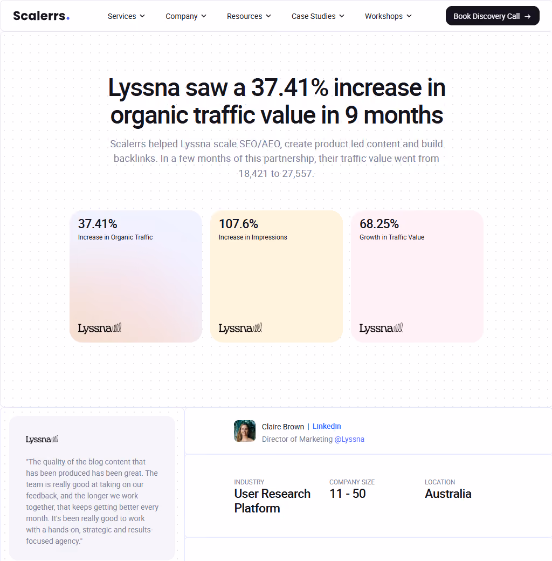Image resolution: width=552 pixels, height=561 pixels.
Task: Click the Lyssna logo above the testimonial quote
Action: tap(42, 439)
